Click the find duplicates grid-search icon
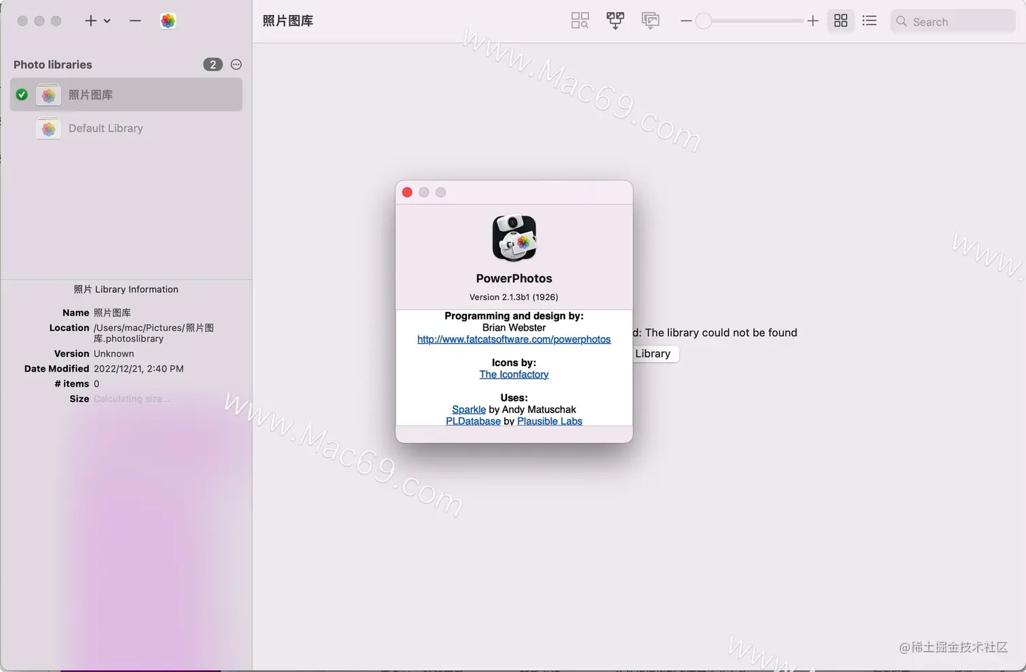 pyautogui.click(x=579, y=21)
